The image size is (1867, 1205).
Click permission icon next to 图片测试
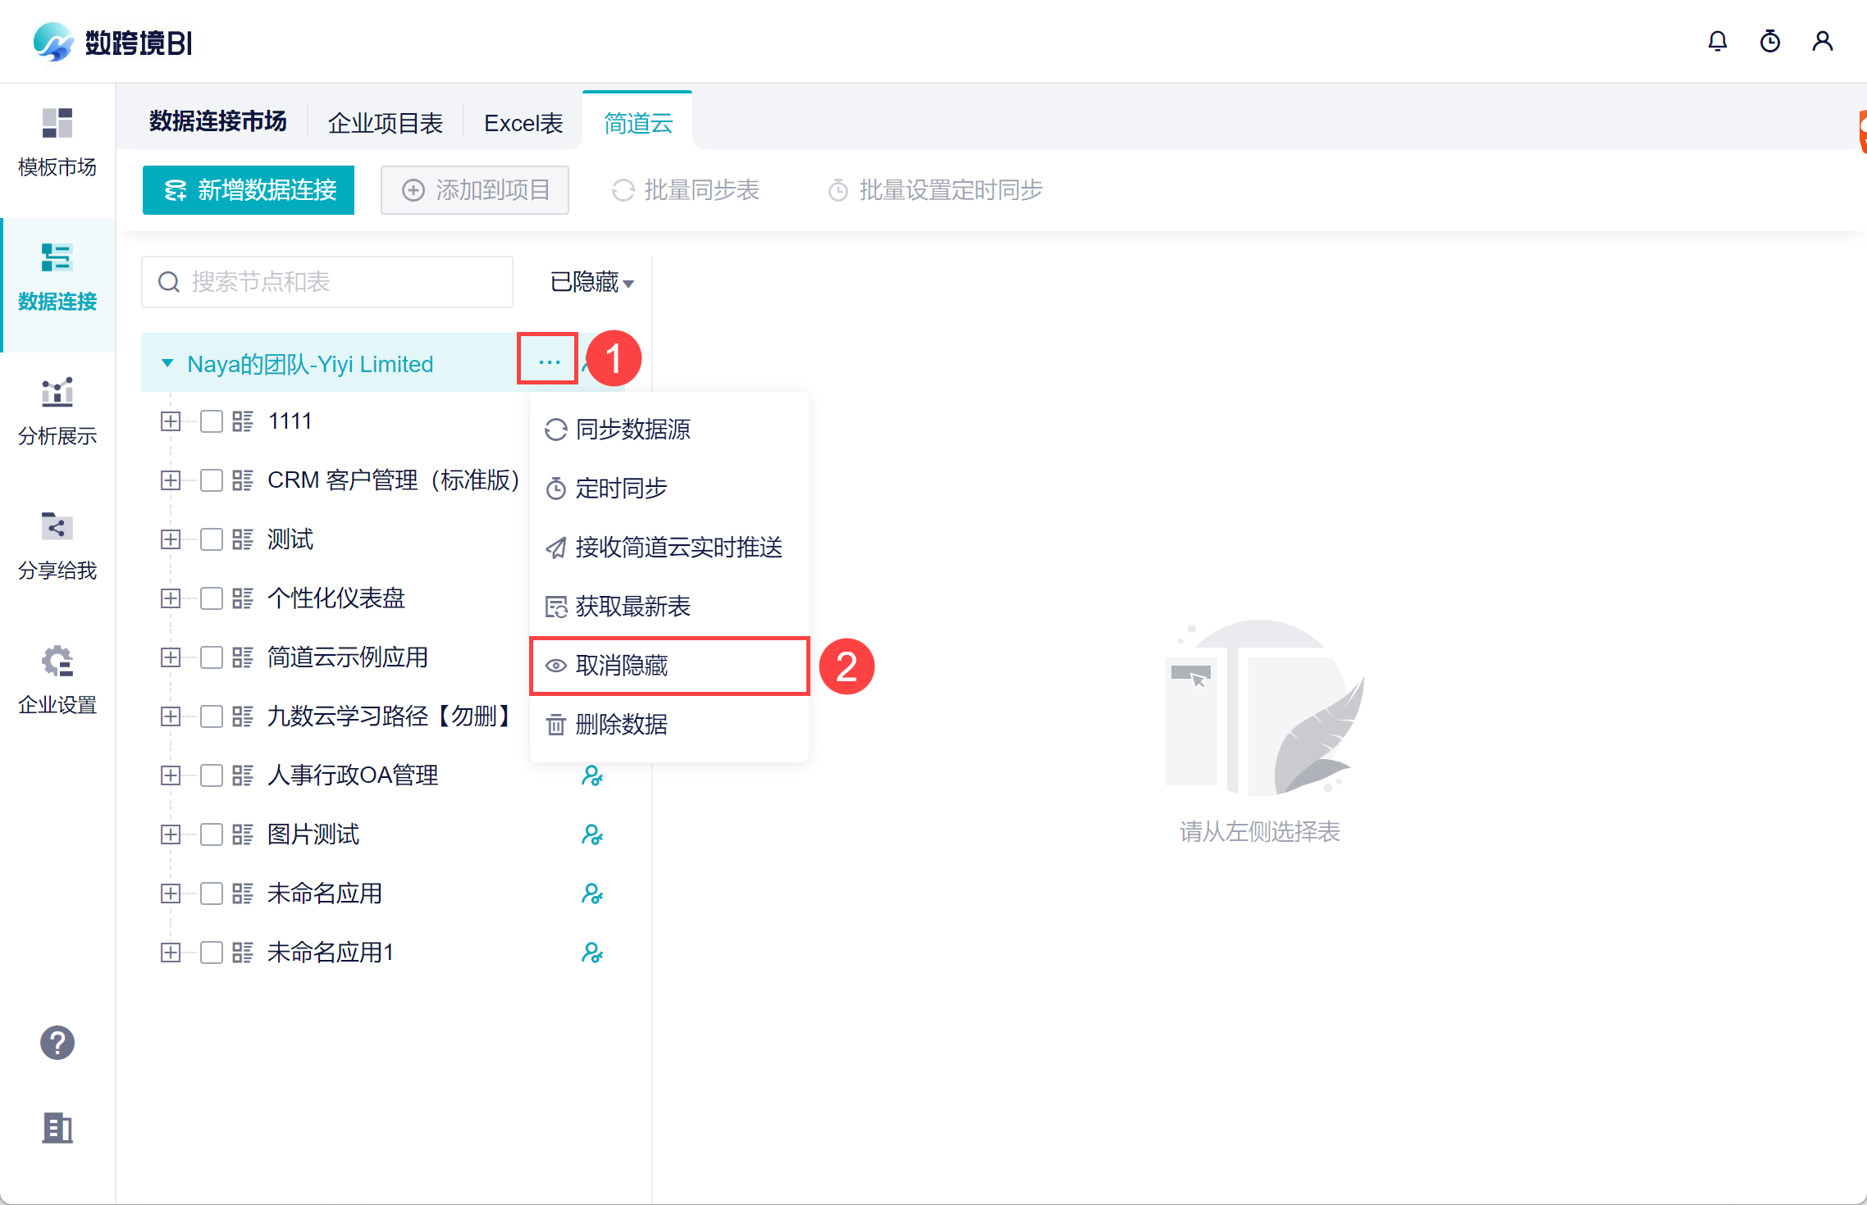(591, 834)
